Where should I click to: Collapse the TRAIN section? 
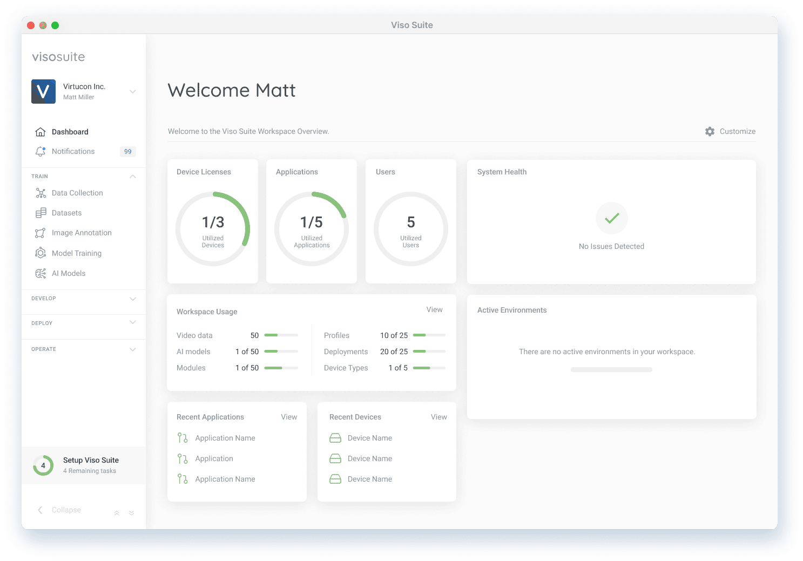click(x=133, y=177)
